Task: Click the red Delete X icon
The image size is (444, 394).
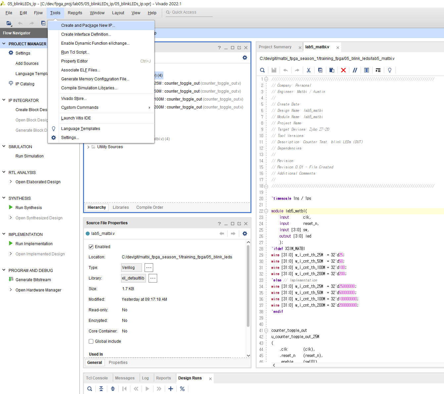Action: point(343,70)
